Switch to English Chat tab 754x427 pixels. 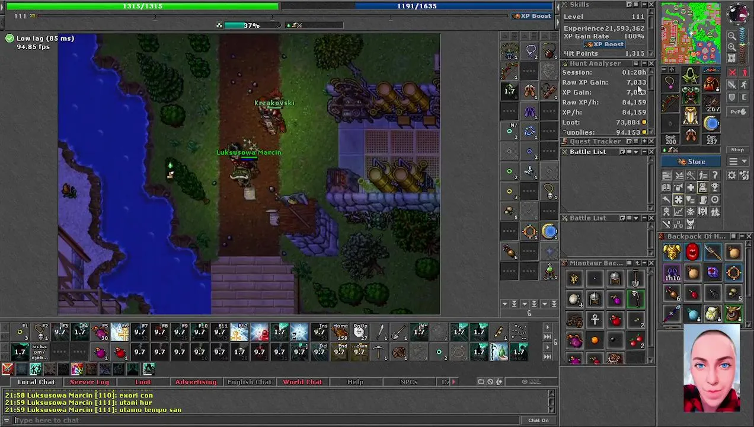(x=250, y=382)
